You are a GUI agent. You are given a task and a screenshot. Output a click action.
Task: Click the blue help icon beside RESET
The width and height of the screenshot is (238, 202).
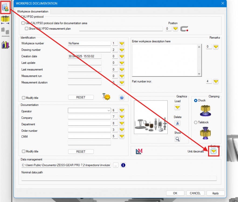pyautogui.click(x=122, y=98)
